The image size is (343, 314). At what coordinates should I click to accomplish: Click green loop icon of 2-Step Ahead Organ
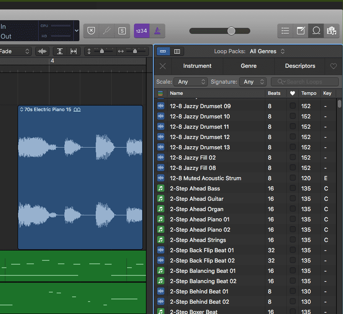(161, 209)
